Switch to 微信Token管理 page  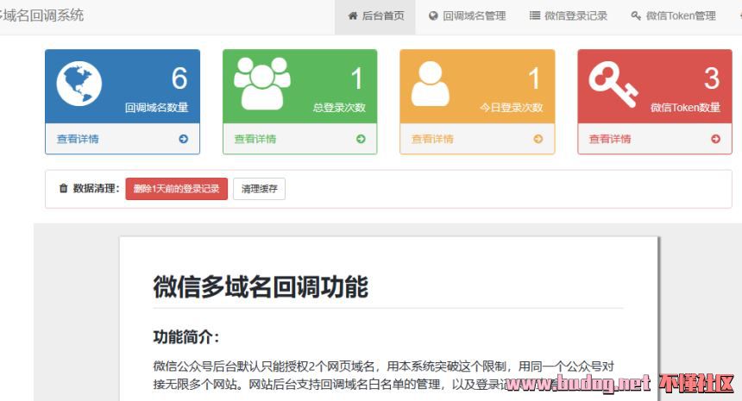(x=673, y=16)
